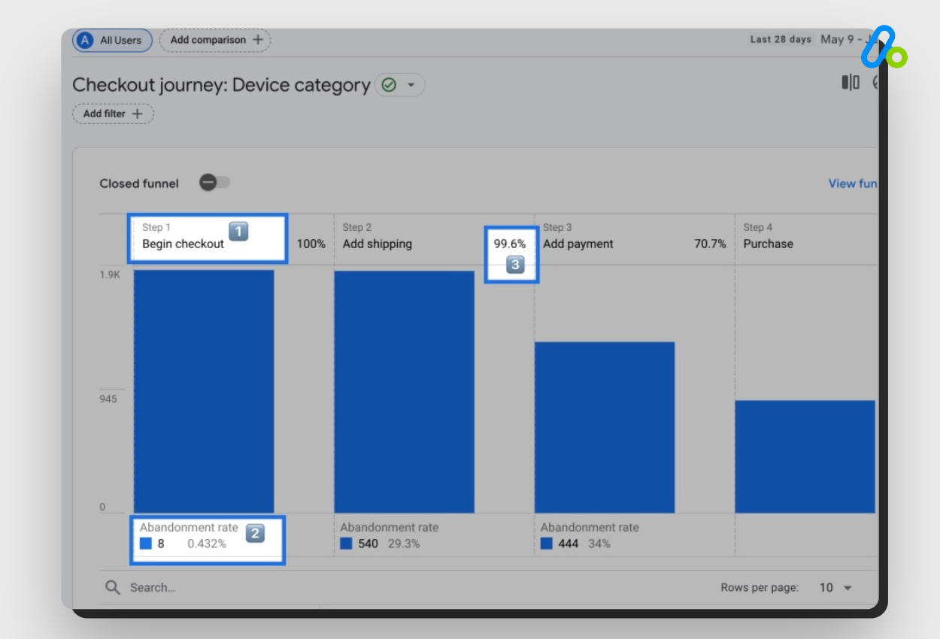Click the 29.3% abandonment rate value

[404, 544]
